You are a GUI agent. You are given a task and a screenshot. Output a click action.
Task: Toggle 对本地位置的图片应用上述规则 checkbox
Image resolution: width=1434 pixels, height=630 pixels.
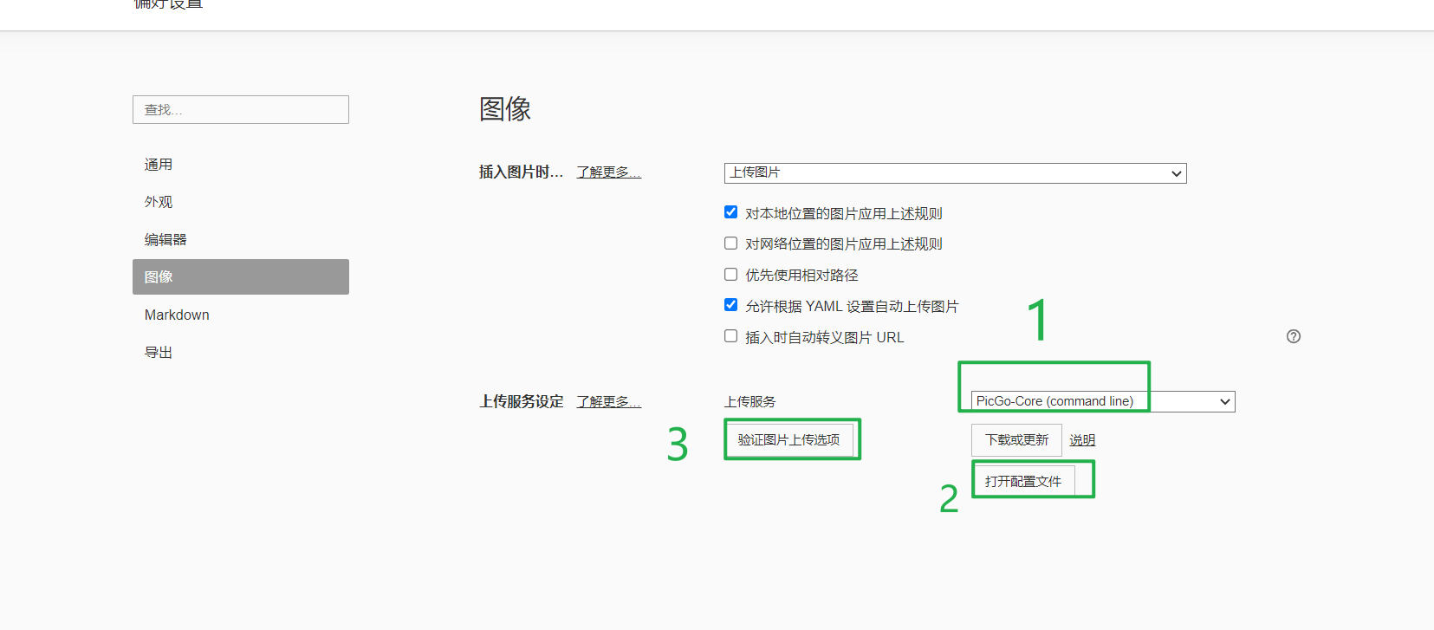[730, 212]
